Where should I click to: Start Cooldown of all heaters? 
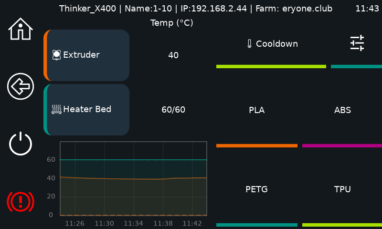coord(271,44)
